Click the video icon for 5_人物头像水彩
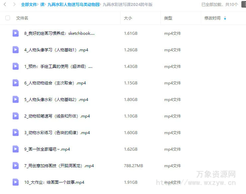Image resolution: width=246 pixels, height=194 pixels. (16, 99)
